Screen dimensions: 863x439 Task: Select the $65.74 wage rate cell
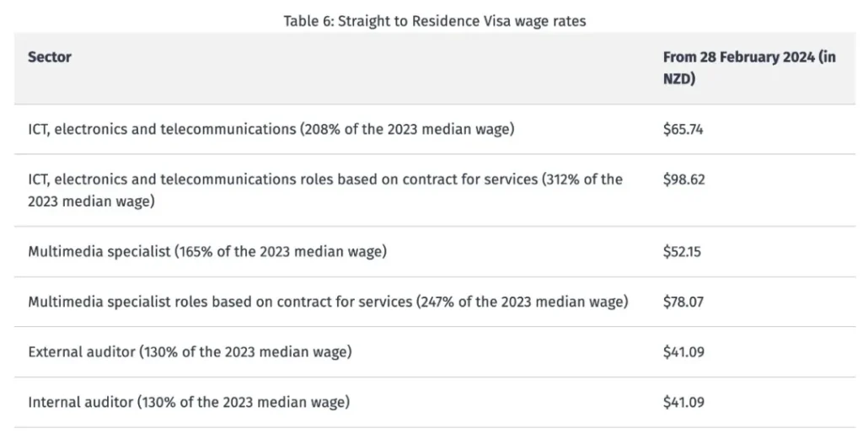(x=683, y=130)
